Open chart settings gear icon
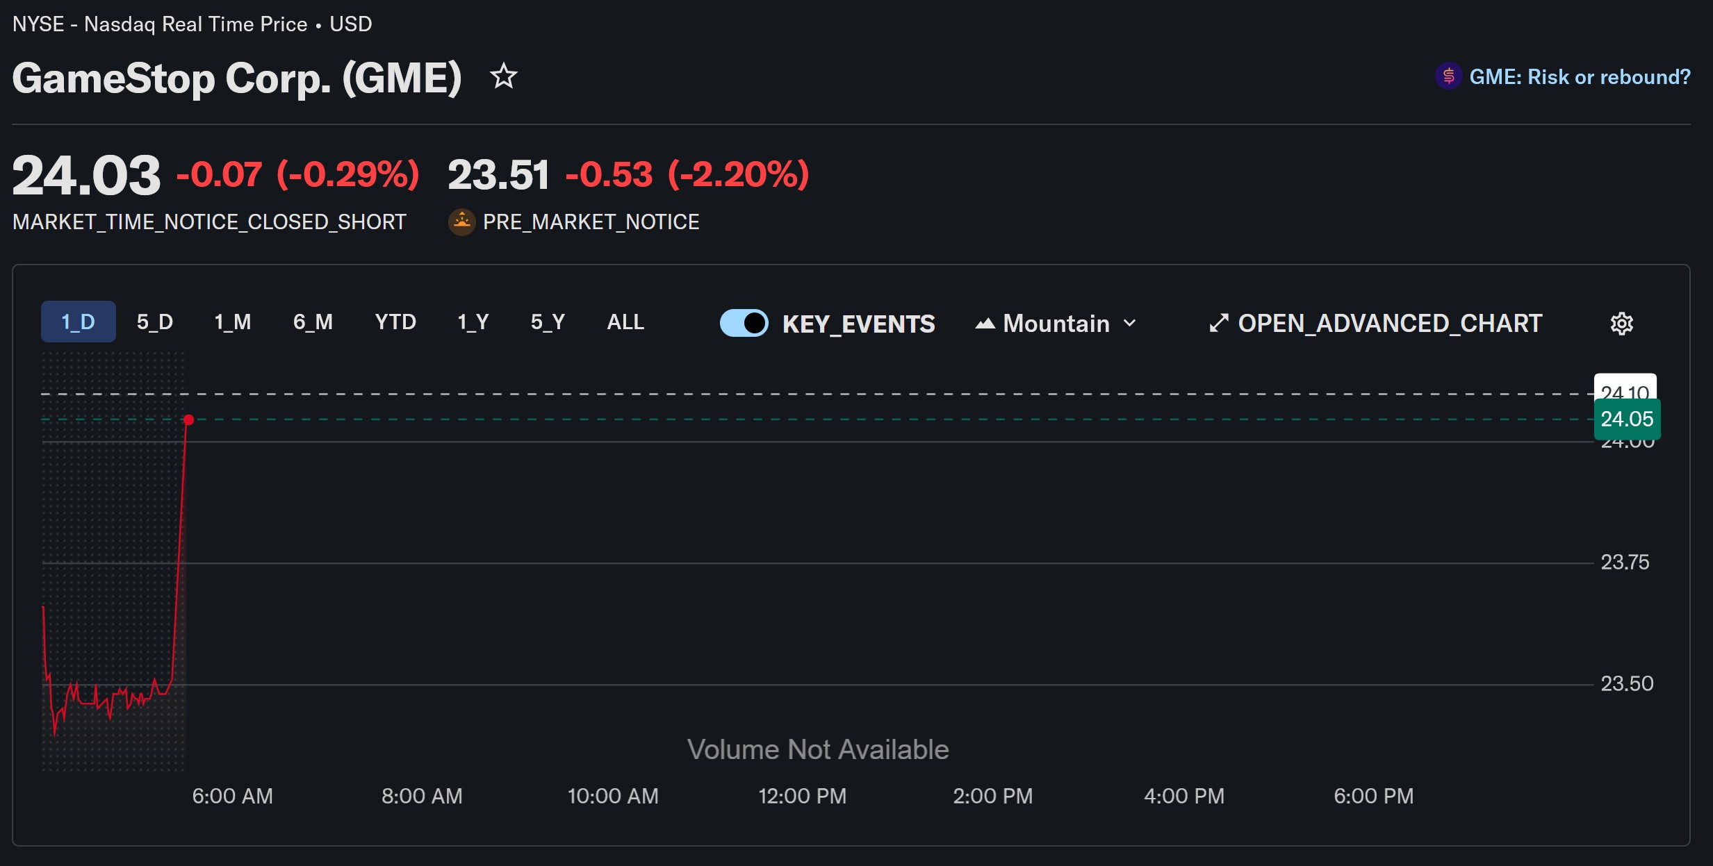 [x=1621, y=324]
